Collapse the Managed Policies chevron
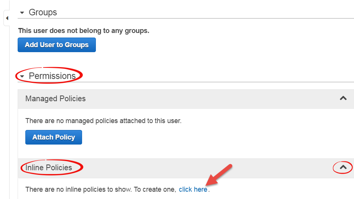Screen dimensions: 354x199 343,98
